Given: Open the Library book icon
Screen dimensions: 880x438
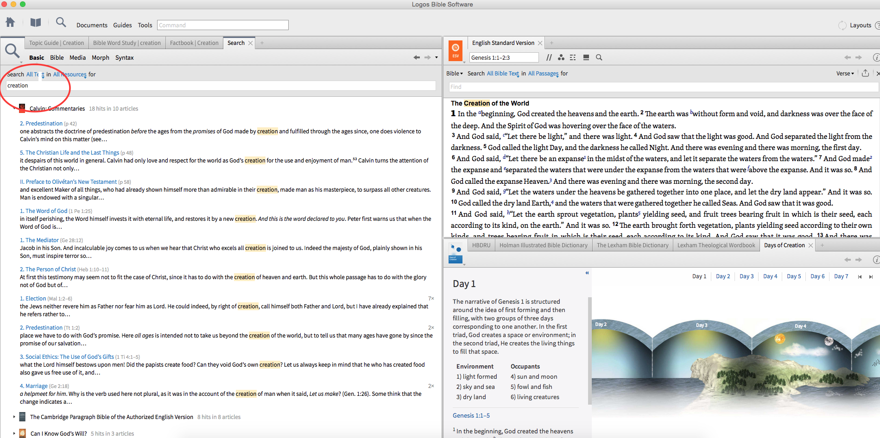Looking at the screenshot, I should 36,22.
